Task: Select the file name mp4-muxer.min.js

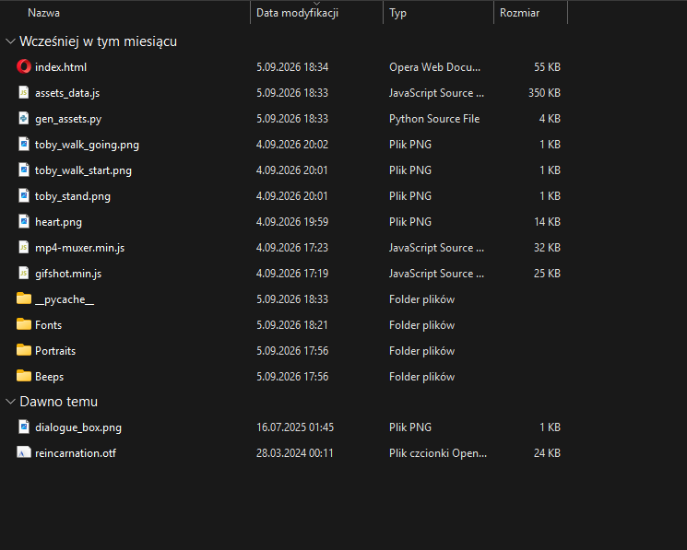Action: coord(79,248)
